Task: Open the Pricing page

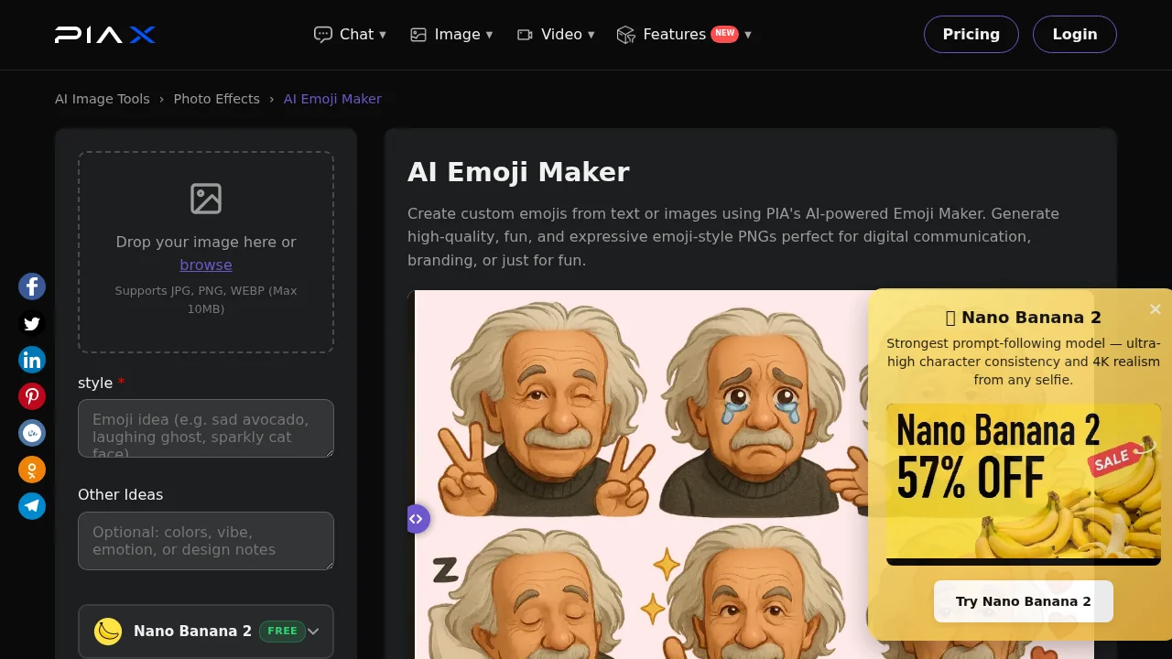Action: (x=971, y=34)
